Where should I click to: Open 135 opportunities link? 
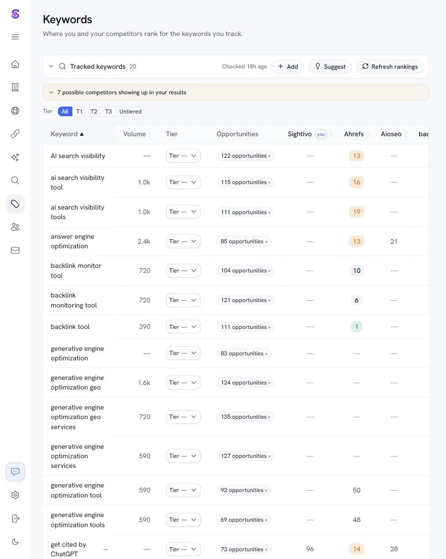click(245, 417)
